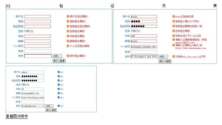
Task: Focus the email field with koalaxyq@163.com
Action: pos(33,93)
